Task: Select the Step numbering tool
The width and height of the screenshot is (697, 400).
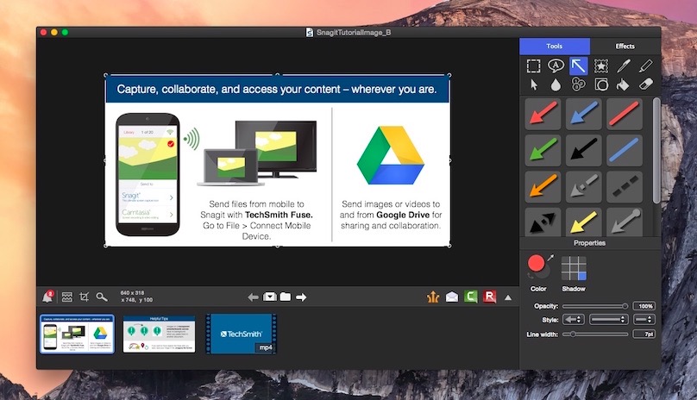Action: [578, 84]
